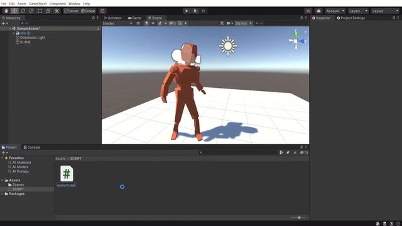Open the Help menu
The width and height of the screenshot is (402, 226).
click(x=87, y=4)
